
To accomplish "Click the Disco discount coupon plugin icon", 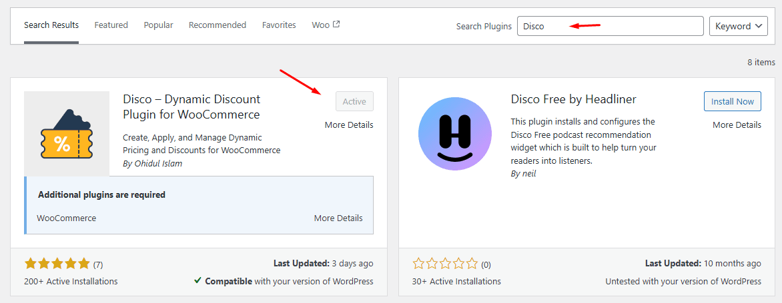I will [67, 134].
